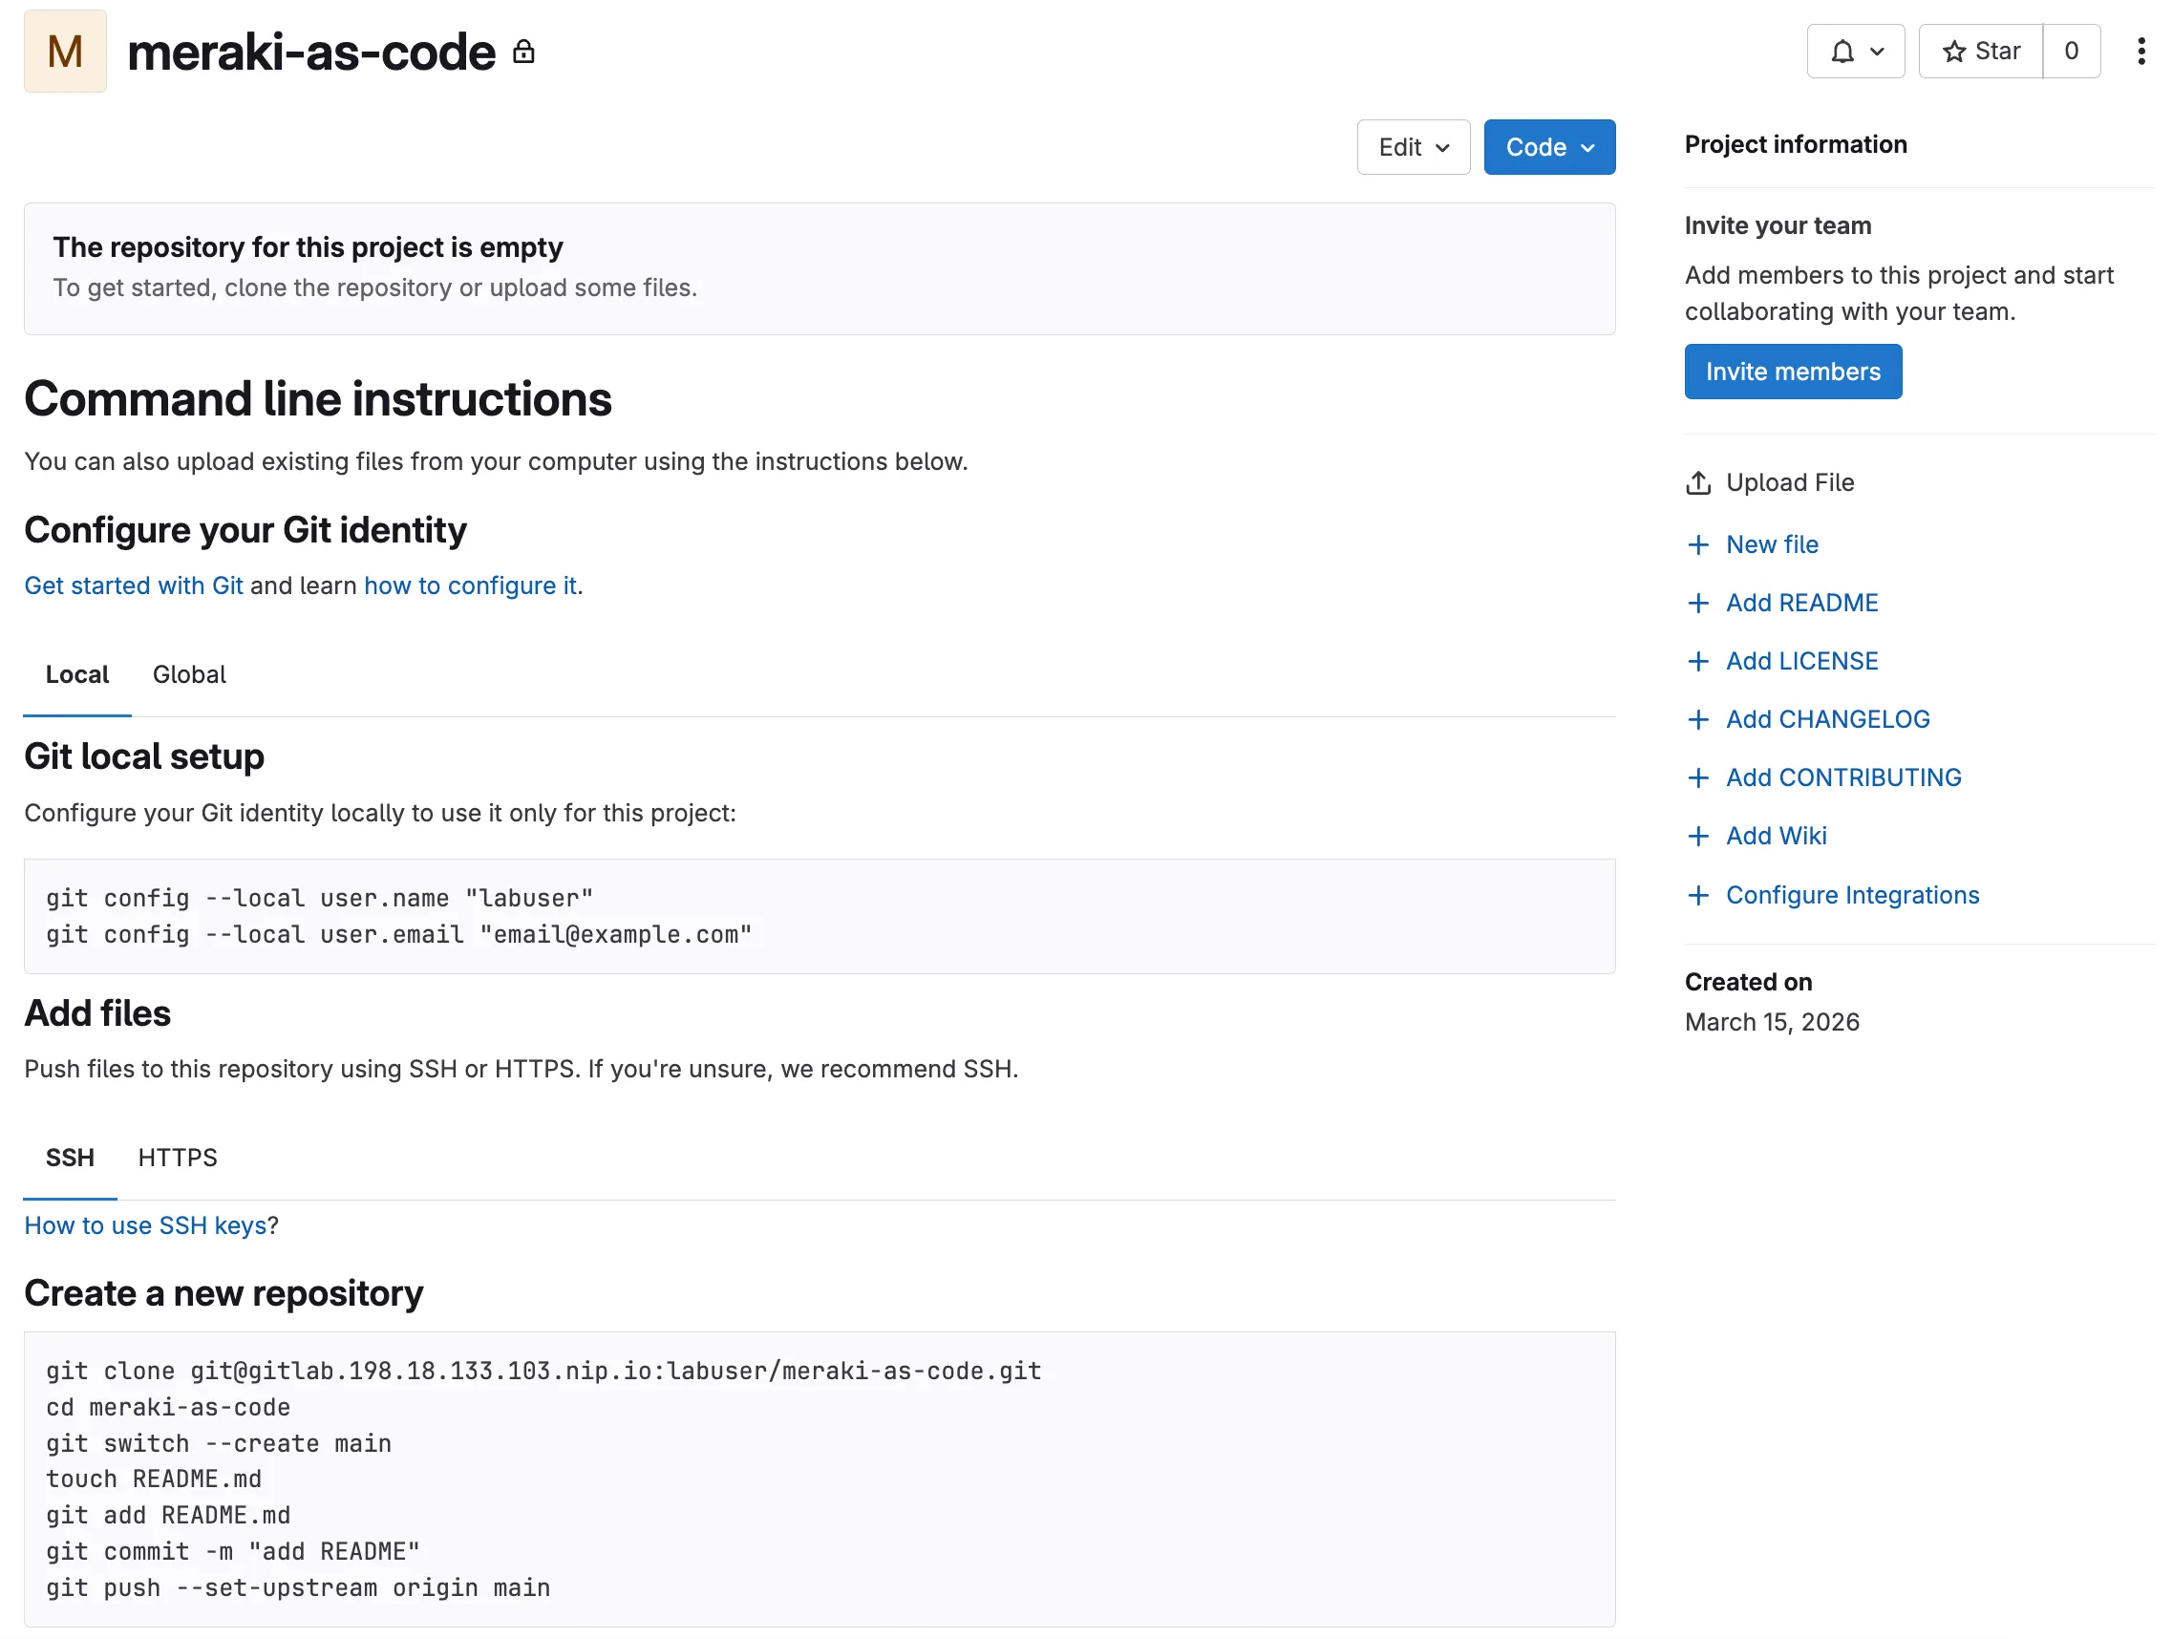Click the private lock icon beside project name
Image resolution: width=2172 pixels, height=1639 pixels.
click(524, 52)
